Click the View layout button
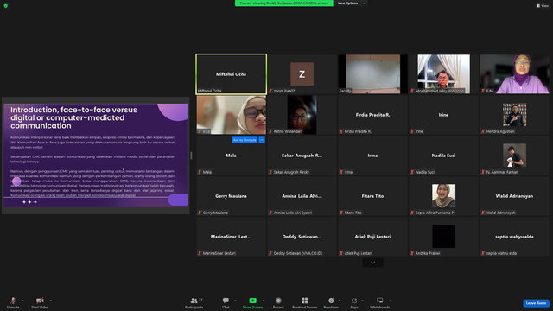The image size is (553, 311). 543,6
